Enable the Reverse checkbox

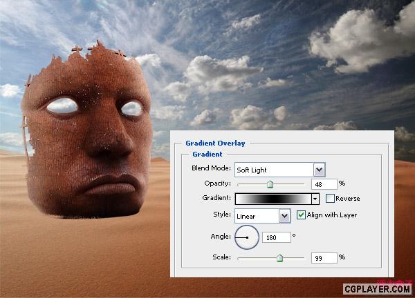(x=330, y=198)
